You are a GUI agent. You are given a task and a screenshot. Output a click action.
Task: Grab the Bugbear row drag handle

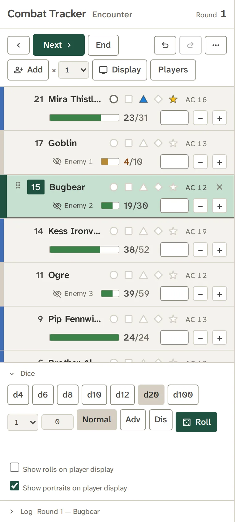[18, 185]
